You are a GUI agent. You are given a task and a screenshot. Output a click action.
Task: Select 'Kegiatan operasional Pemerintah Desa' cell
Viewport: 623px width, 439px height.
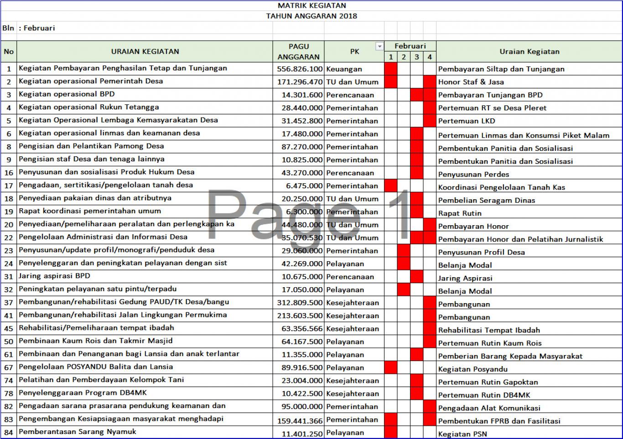click(x=145, y=82)
